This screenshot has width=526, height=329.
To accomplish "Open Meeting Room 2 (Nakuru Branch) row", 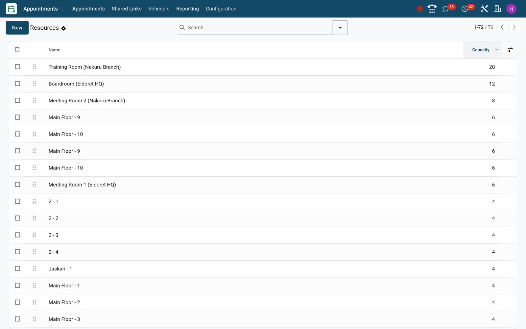I will tap(263, 101).
